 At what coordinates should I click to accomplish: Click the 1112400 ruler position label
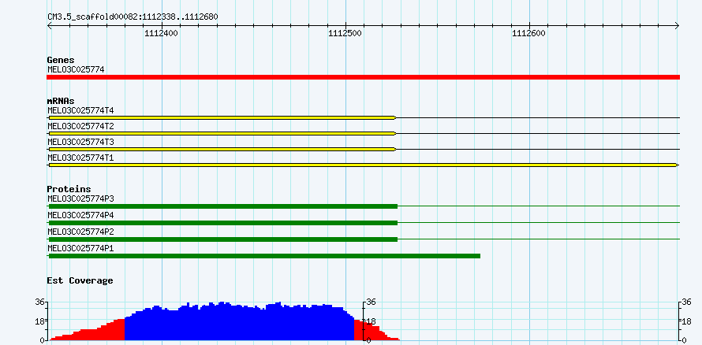[x=161, y=33]
